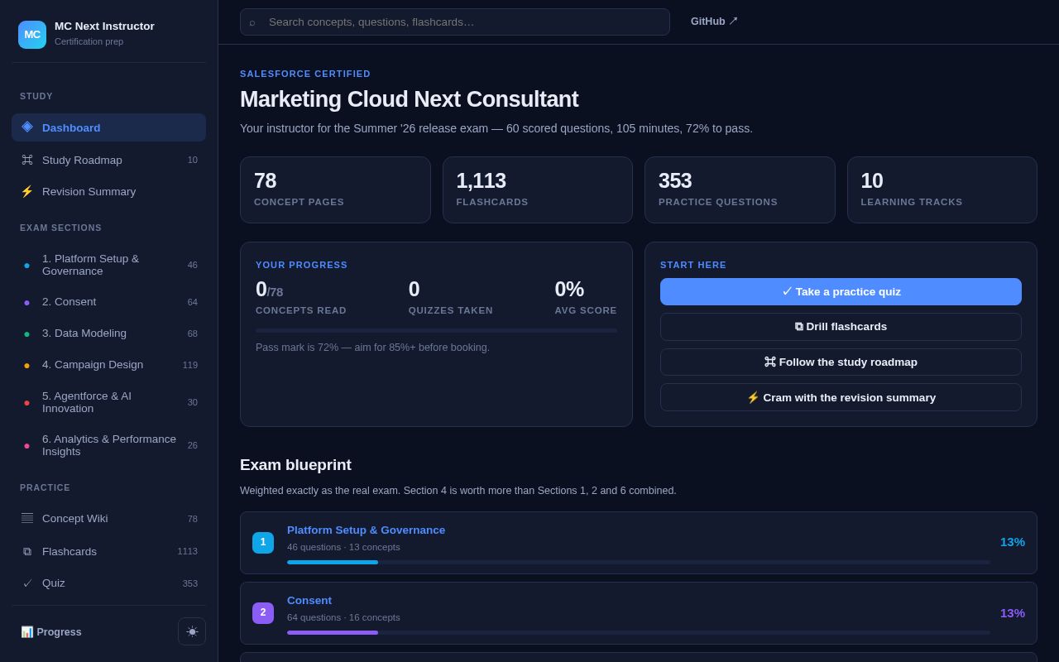The height and width of the screenshot is (662, 1059).
Task: Open Flashcards in the Practice section
Action: [108, 551]
